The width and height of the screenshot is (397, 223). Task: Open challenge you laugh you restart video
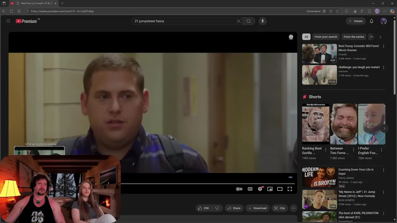point(319,75)
